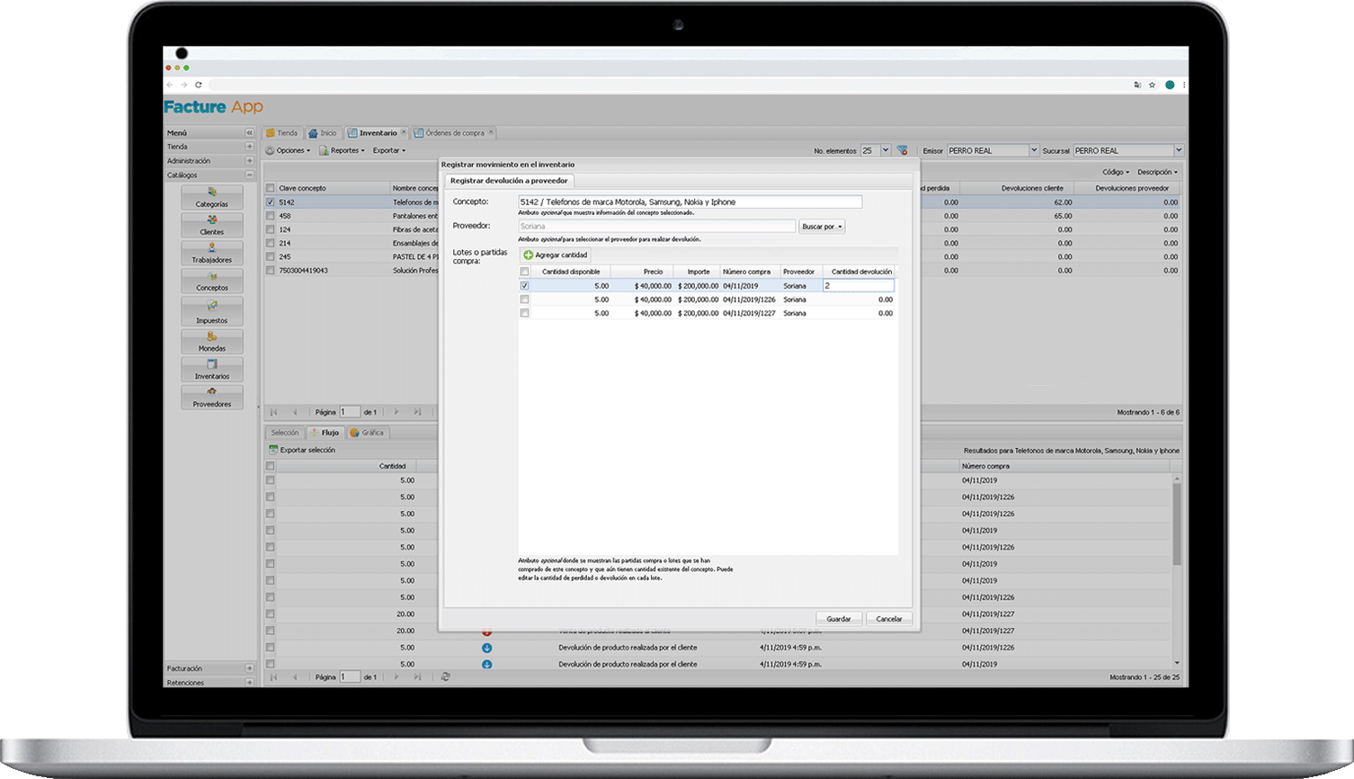The width and height of the screenshot is (1354, 779).
Task: Click the Guardar button
Action: coord(839,619)
